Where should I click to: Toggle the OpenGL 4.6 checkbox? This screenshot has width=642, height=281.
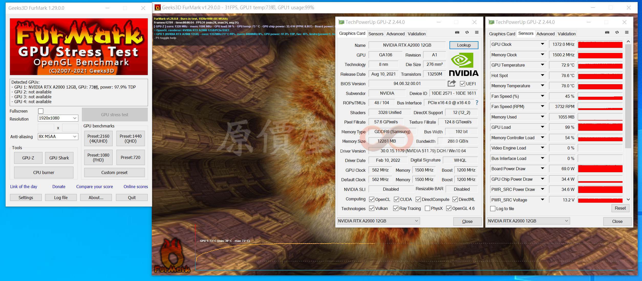[x=448, y=208]
